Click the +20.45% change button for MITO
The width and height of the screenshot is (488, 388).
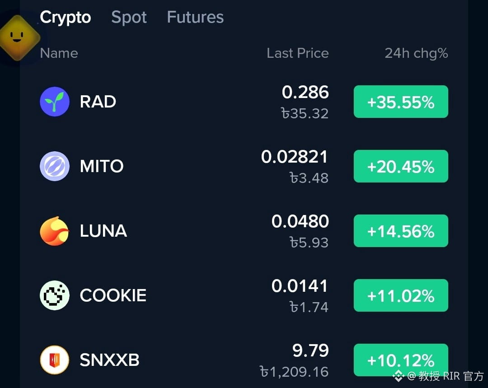tap(401, 166)
